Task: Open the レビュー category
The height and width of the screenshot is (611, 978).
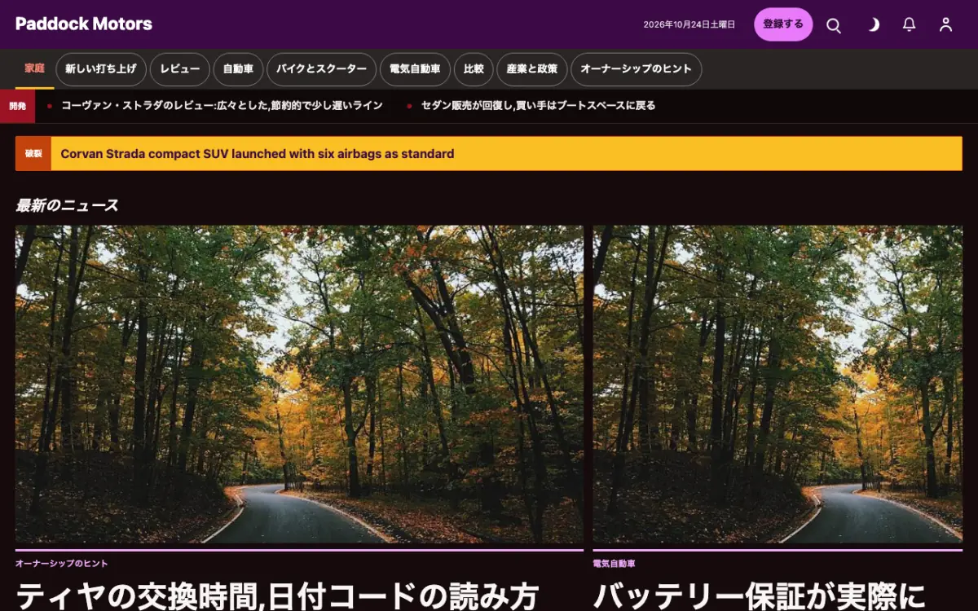Action: coord(180,69)
